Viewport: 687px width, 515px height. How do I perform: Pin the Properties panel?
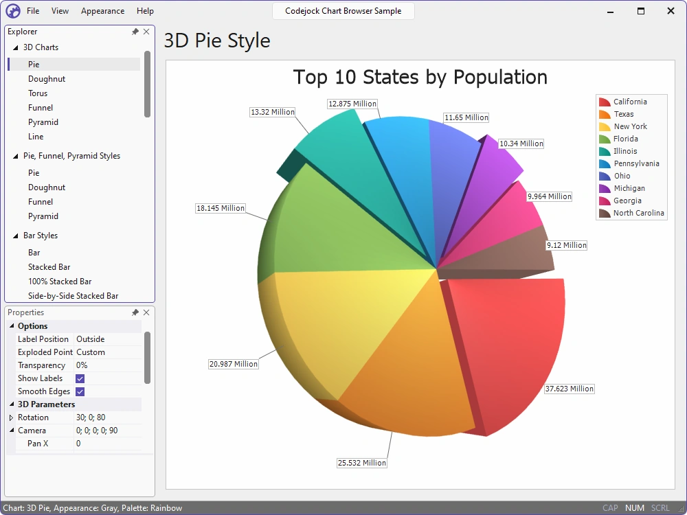coord(135,312)
